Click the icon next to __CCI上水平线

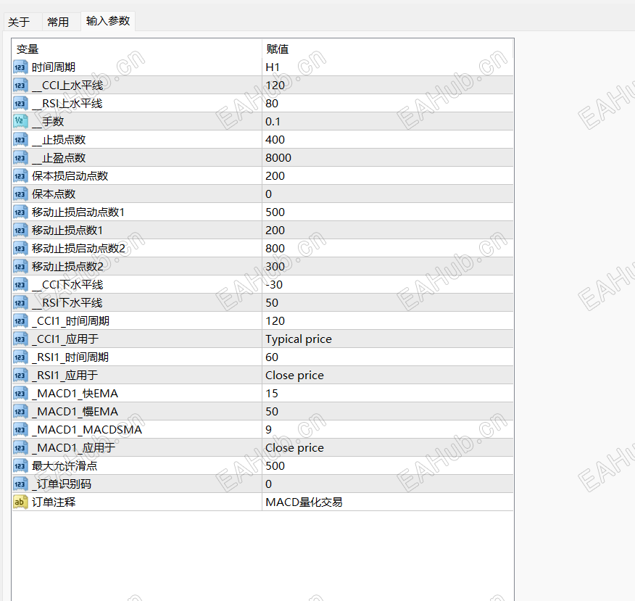coord(20,86)
